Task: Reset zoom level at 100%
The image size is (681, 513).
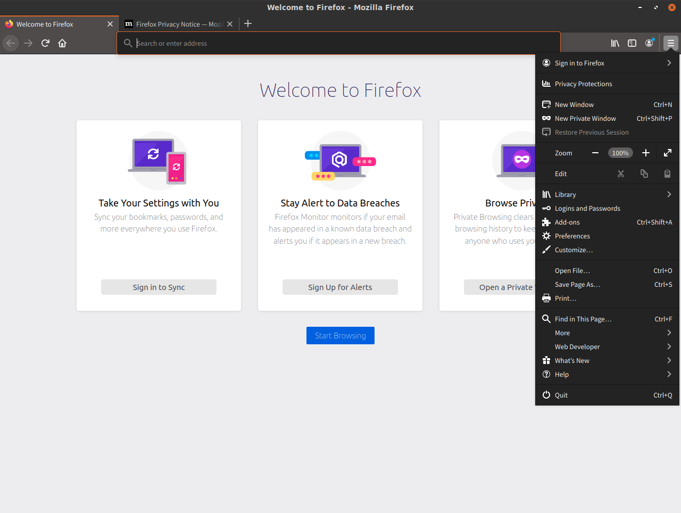Action: click(x=620, y=153)
